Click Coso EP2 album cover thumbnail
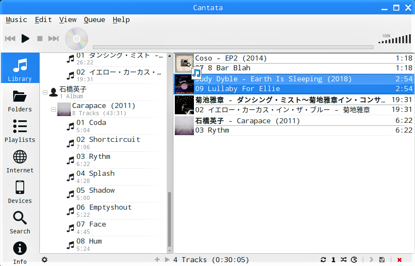Viewport: 415px width, 266px height. tap(184, 64)
